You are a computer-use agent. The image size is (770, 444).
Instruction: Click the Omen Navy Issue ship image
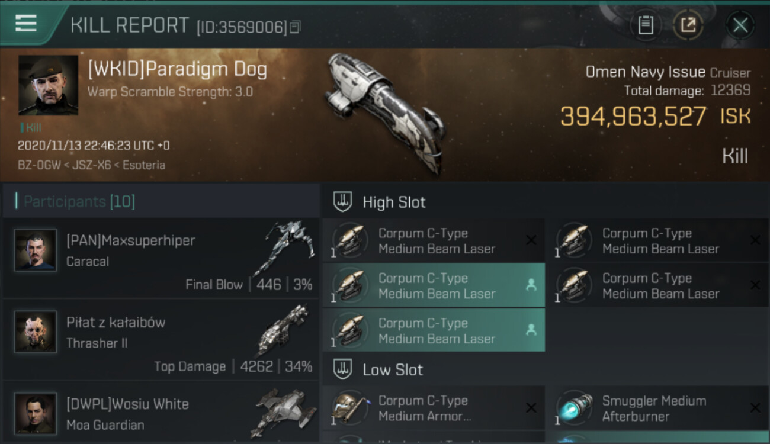[385, 112]
